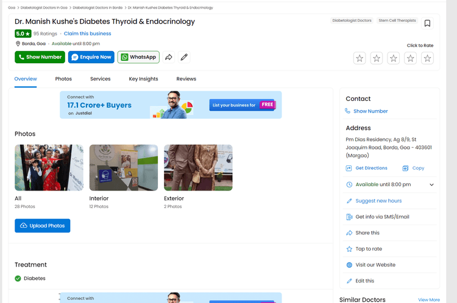The height and width of the screenshot is (303, 457).
Task: Rate four stars in Click to Rate
Action: pos(410,58)
